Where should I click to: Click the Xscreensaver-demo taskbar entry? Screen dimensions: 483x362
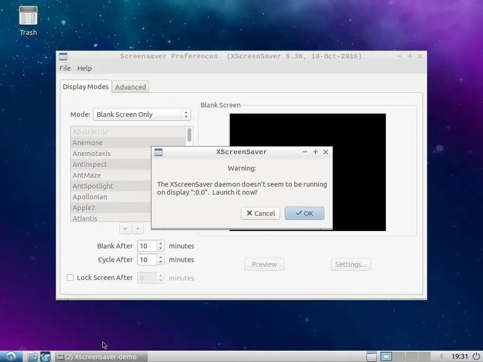pyautogui.click(x=101, y=356)
